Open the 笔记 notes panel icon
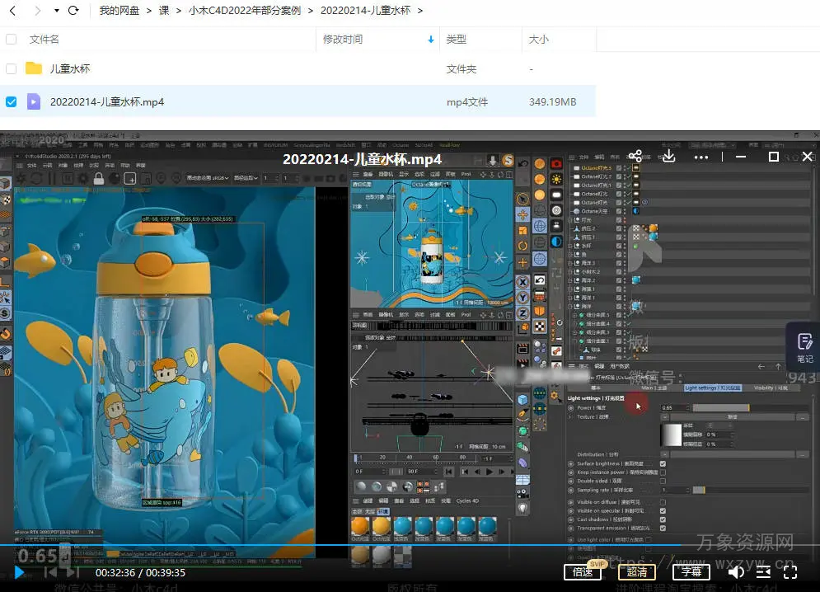 [804, 346]
